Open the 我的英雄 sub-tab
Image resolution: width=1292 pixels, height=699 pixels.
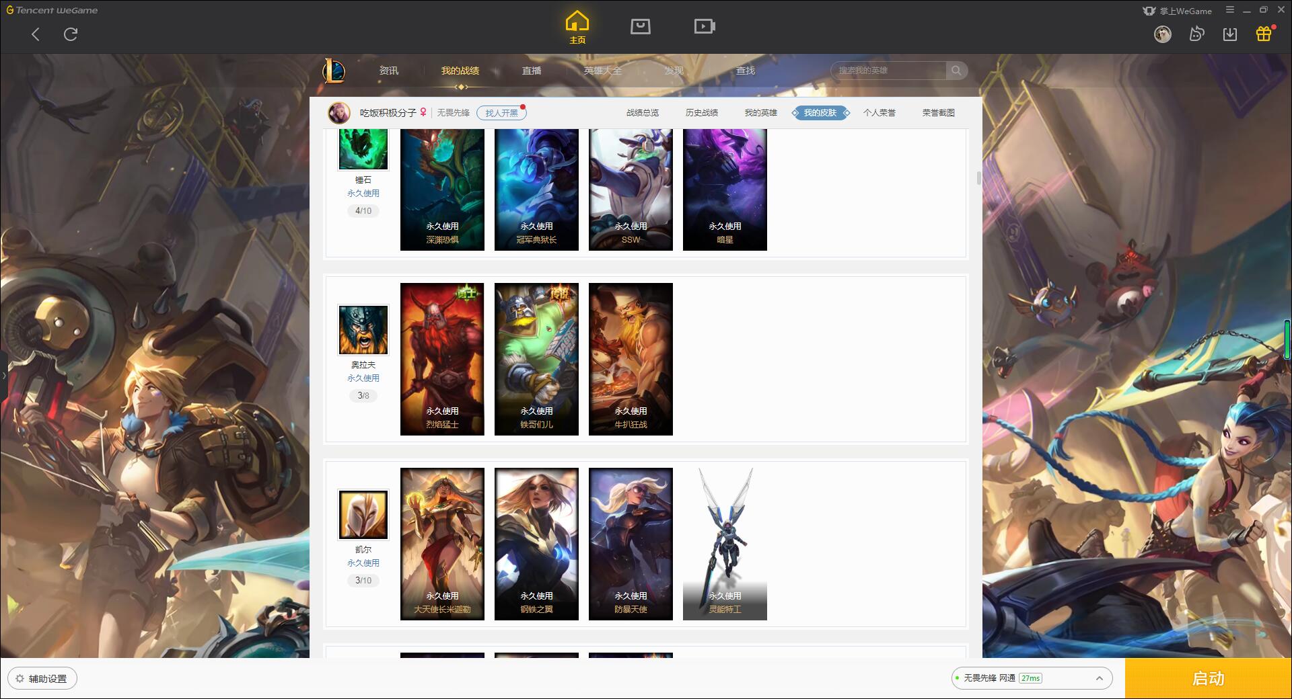[x=761, y=113]
